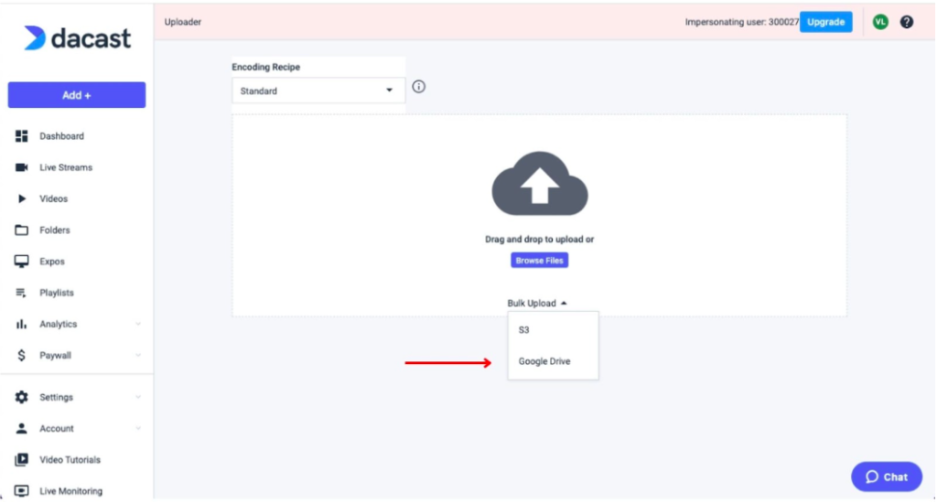Select the Videos play icon
The width and height of the screenshot is (937, 503).
click(22, 198)
